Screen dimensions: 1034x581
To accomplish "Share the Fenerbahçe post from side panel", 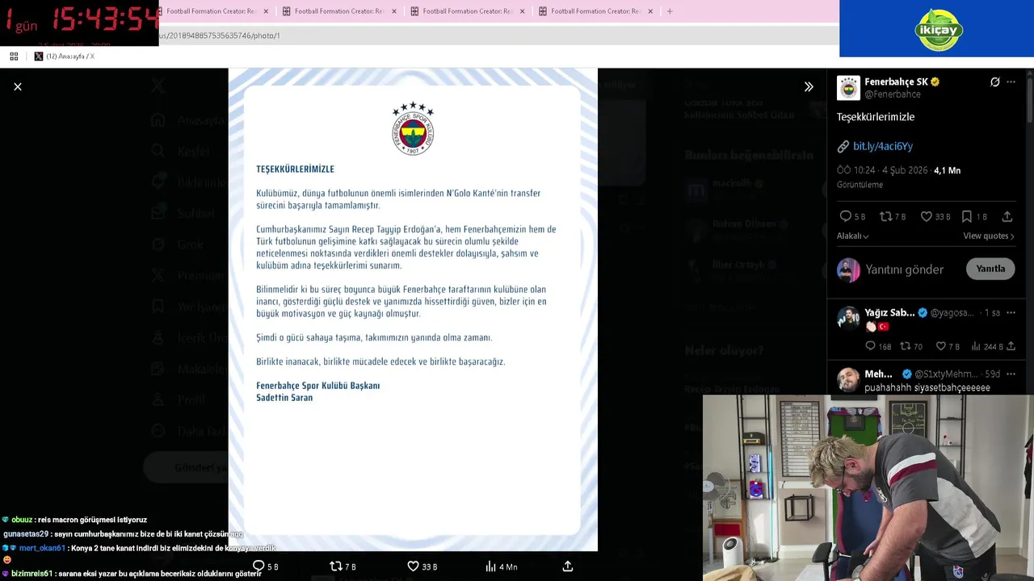I will 1007,216.
